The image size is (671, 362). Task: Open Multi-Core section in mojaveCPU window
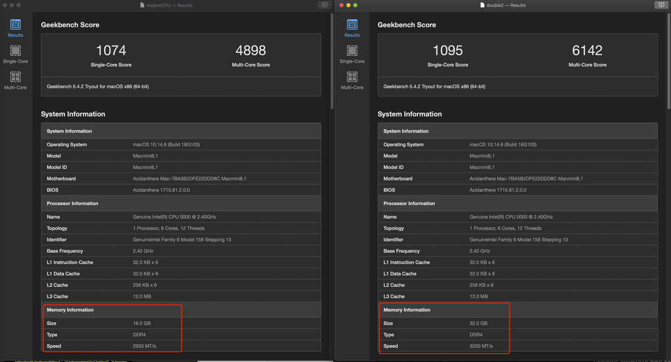[x=15, y=81]
